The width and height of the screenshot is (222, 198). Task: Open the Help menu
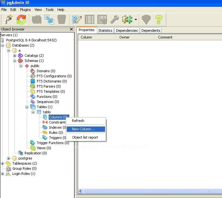(61, 10)
